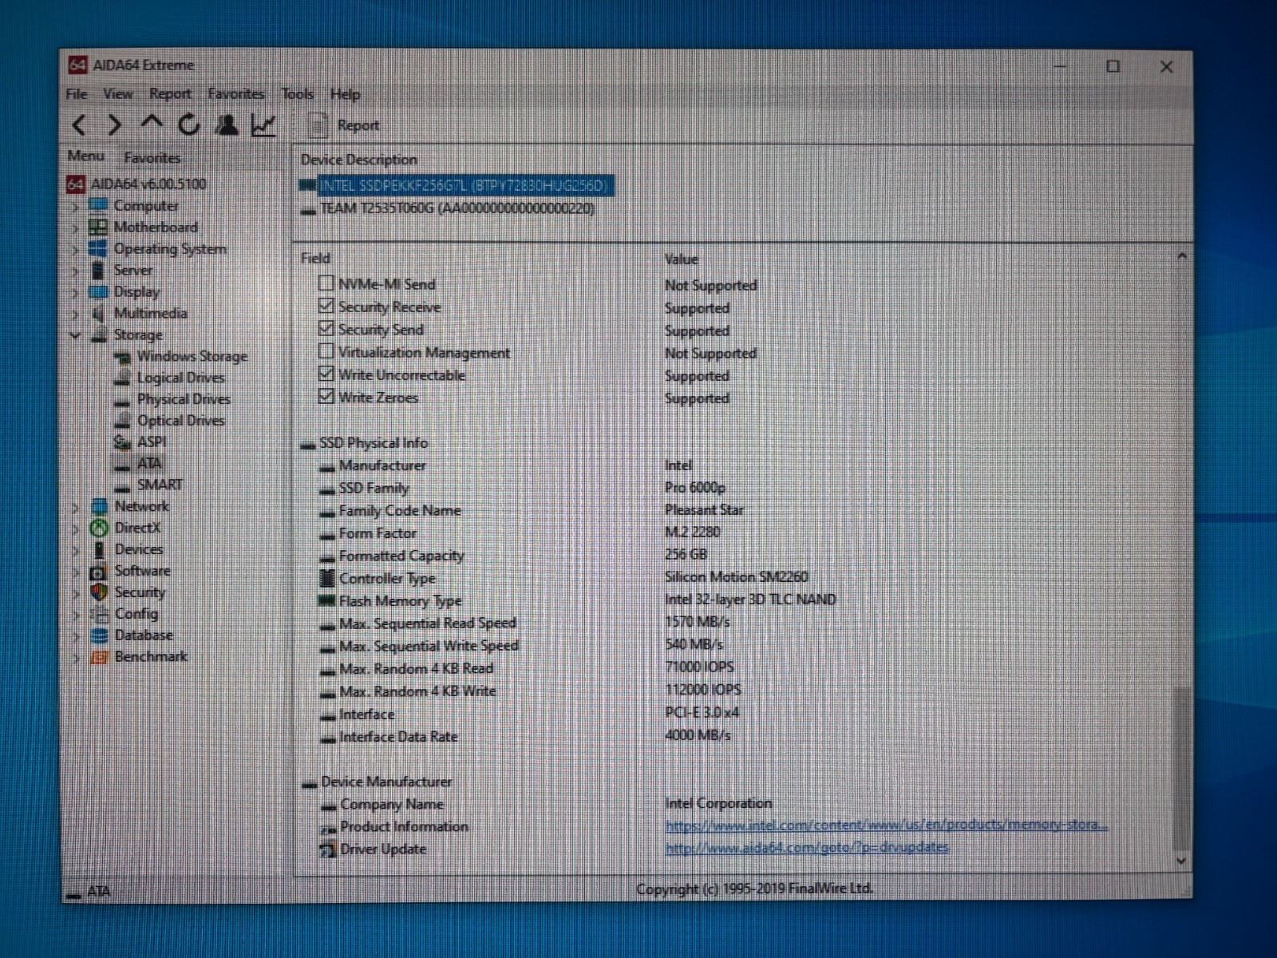Expand the Network tree node arrow
This screenshot has width=1277, height=958.
tap(76, 508)
